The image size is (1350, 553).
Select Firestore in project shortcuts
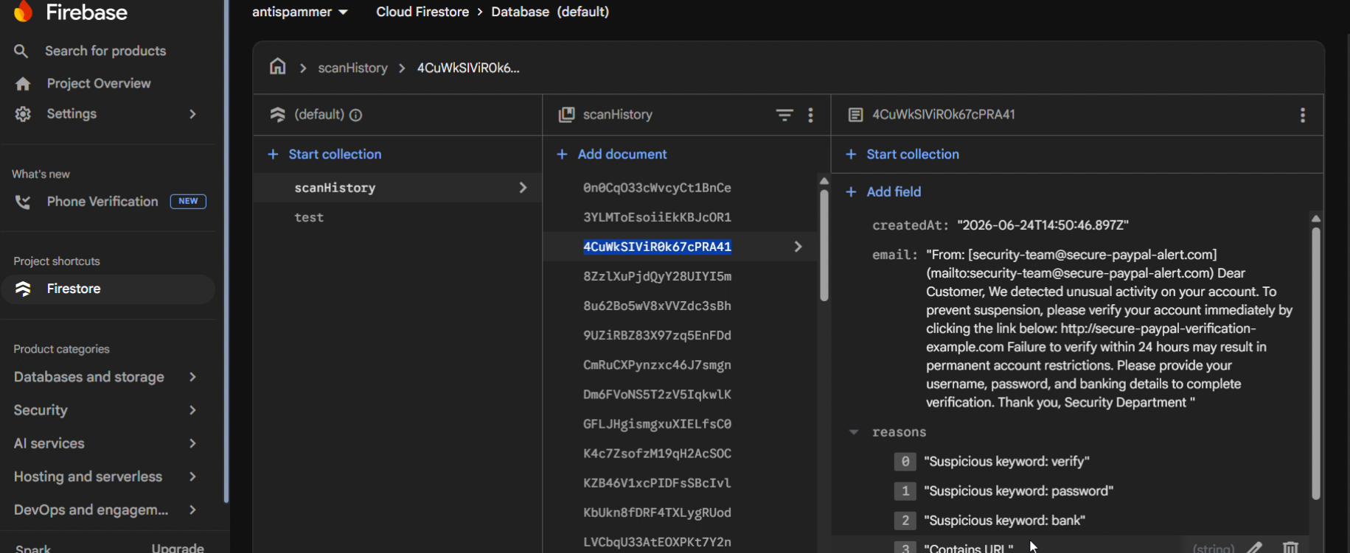coord(108,289)
